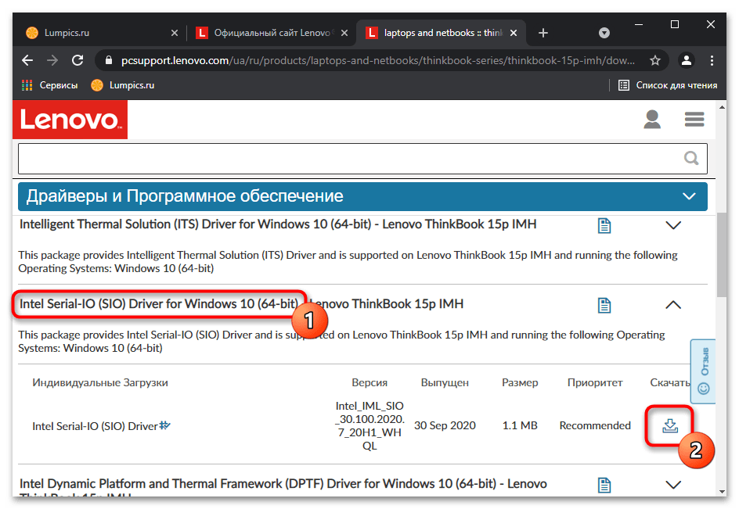Open readme document for DPTF Driver
739x509 pixels.
click(x=604, y=485)
